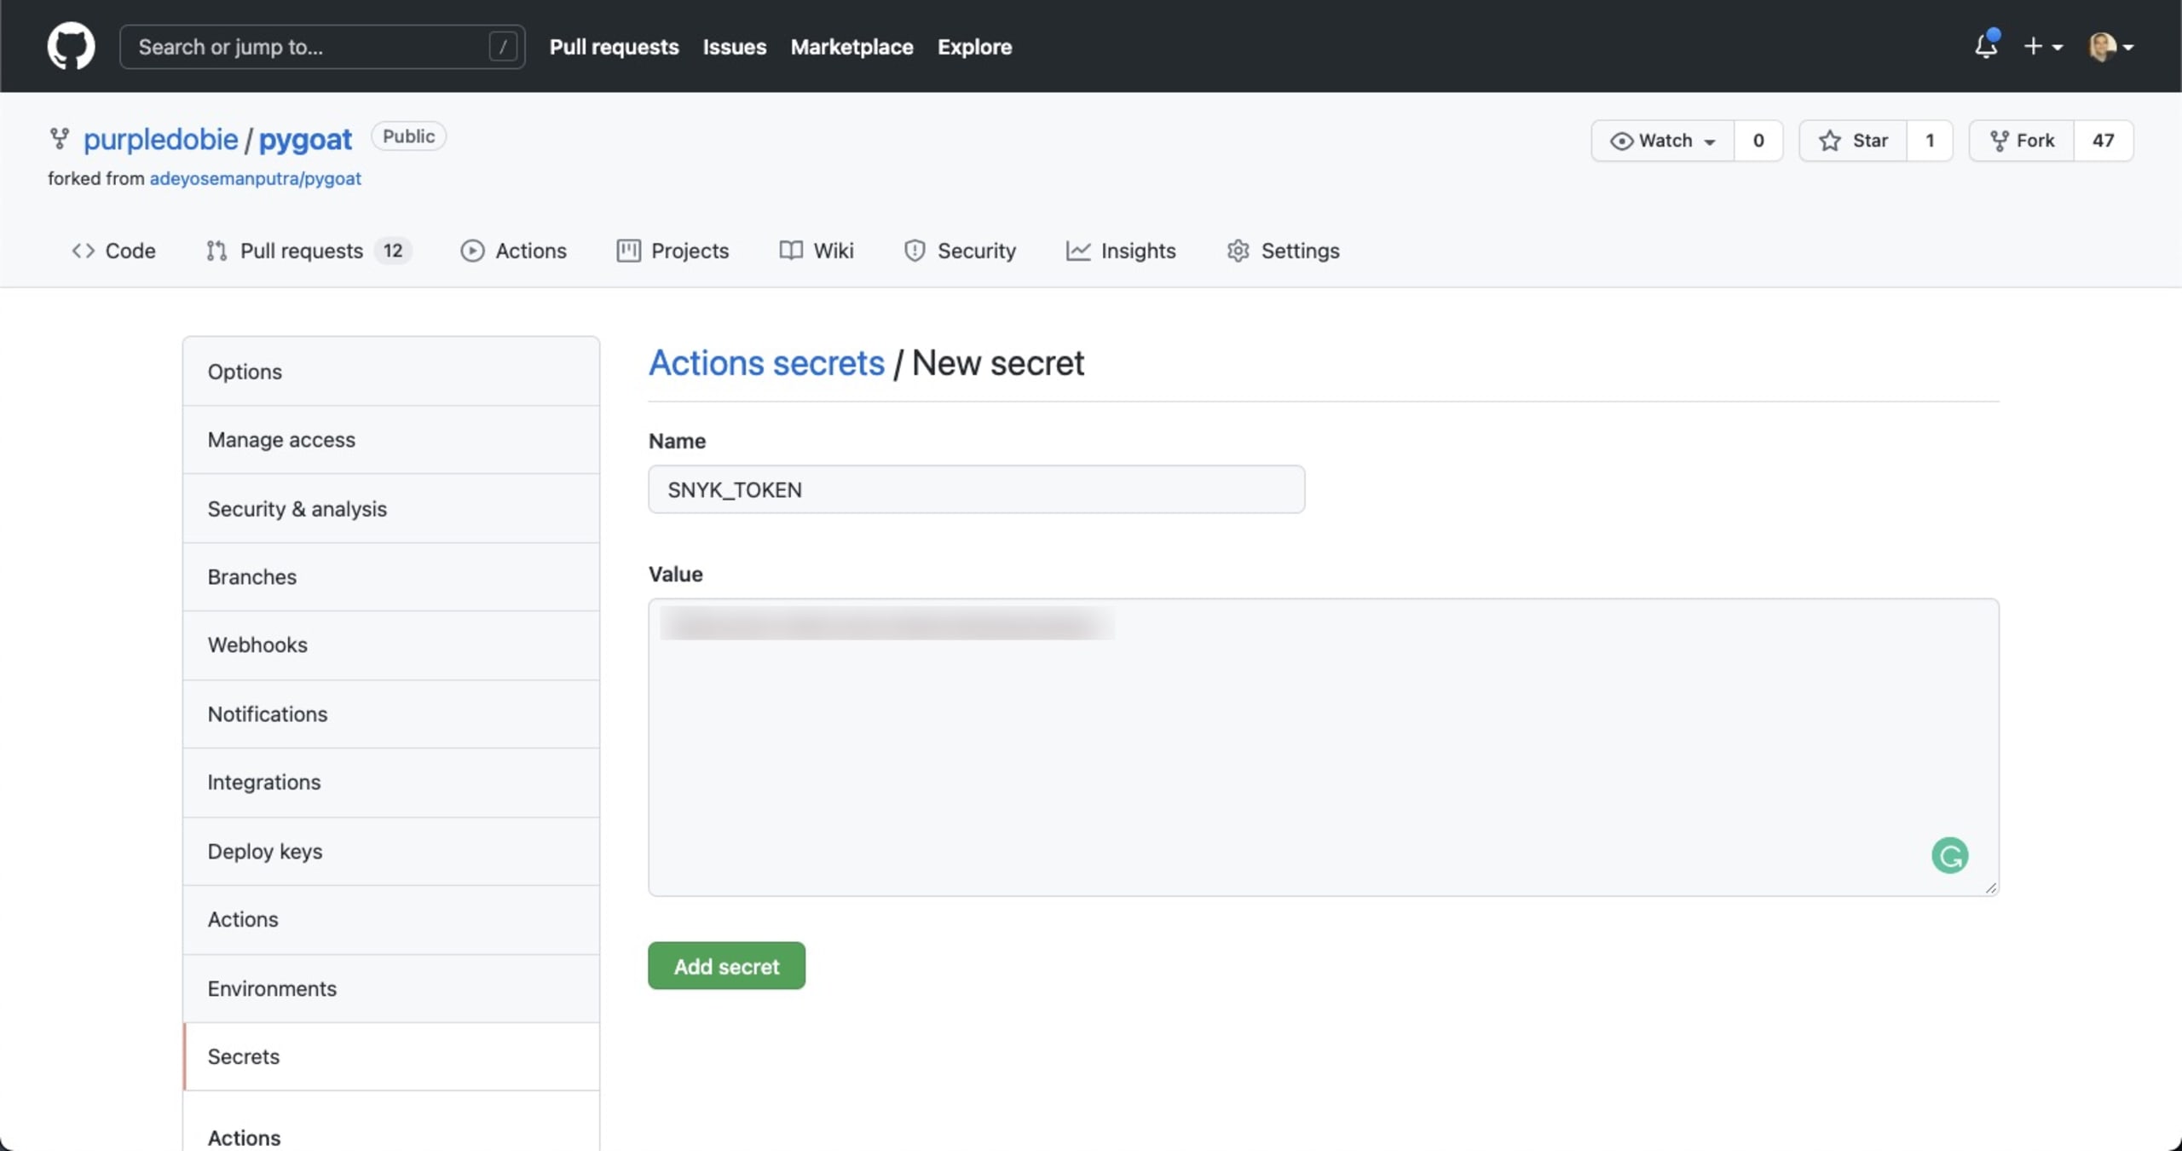Screen dimensions: 2182x1151
Task: Click the pull requests count badge 12
Action: click(392, 251)
